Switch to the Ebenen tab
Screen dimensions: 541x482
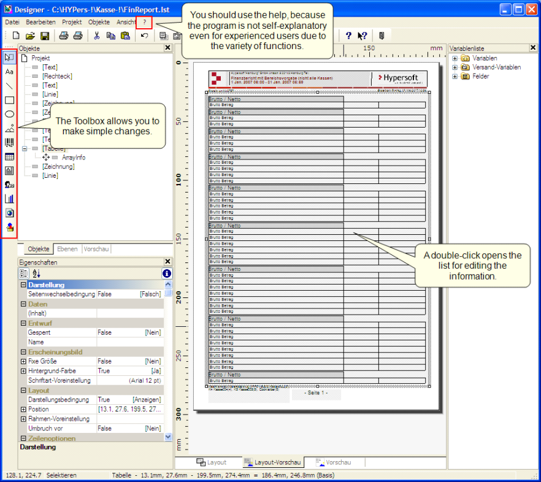(67, 249)
